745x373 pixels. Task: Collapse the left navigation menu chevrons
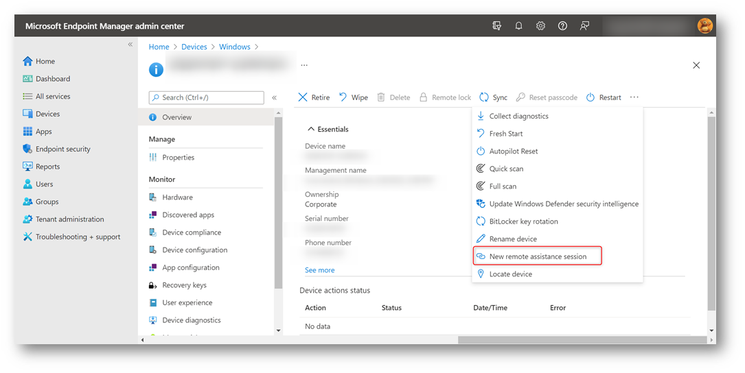click(130, 44)
